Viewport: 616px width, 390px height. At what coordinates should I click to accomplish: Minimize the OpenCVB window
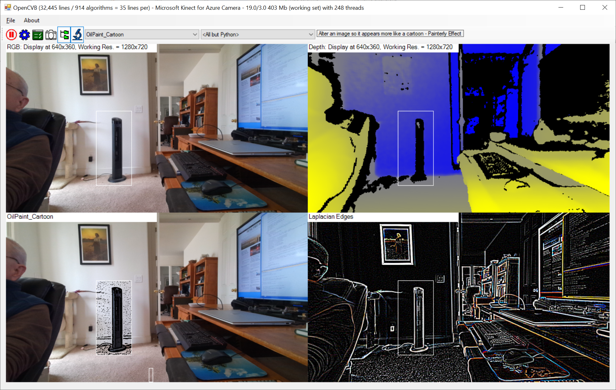click(561, 8)
